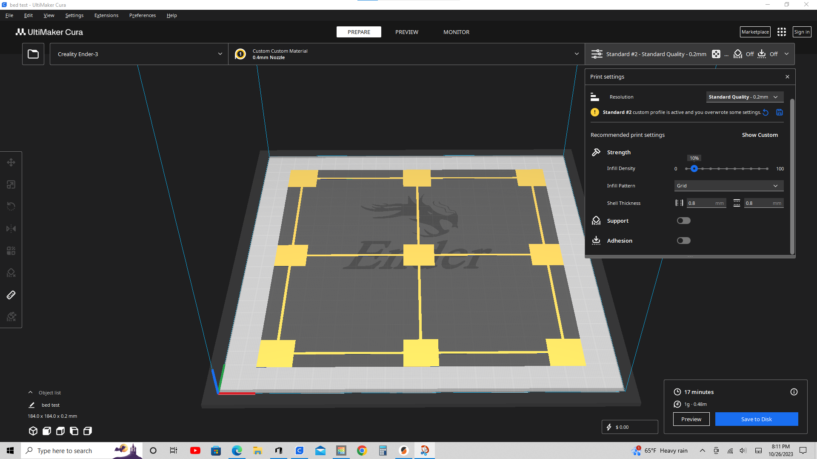Open the Marketplace

[x=755, y=31]
